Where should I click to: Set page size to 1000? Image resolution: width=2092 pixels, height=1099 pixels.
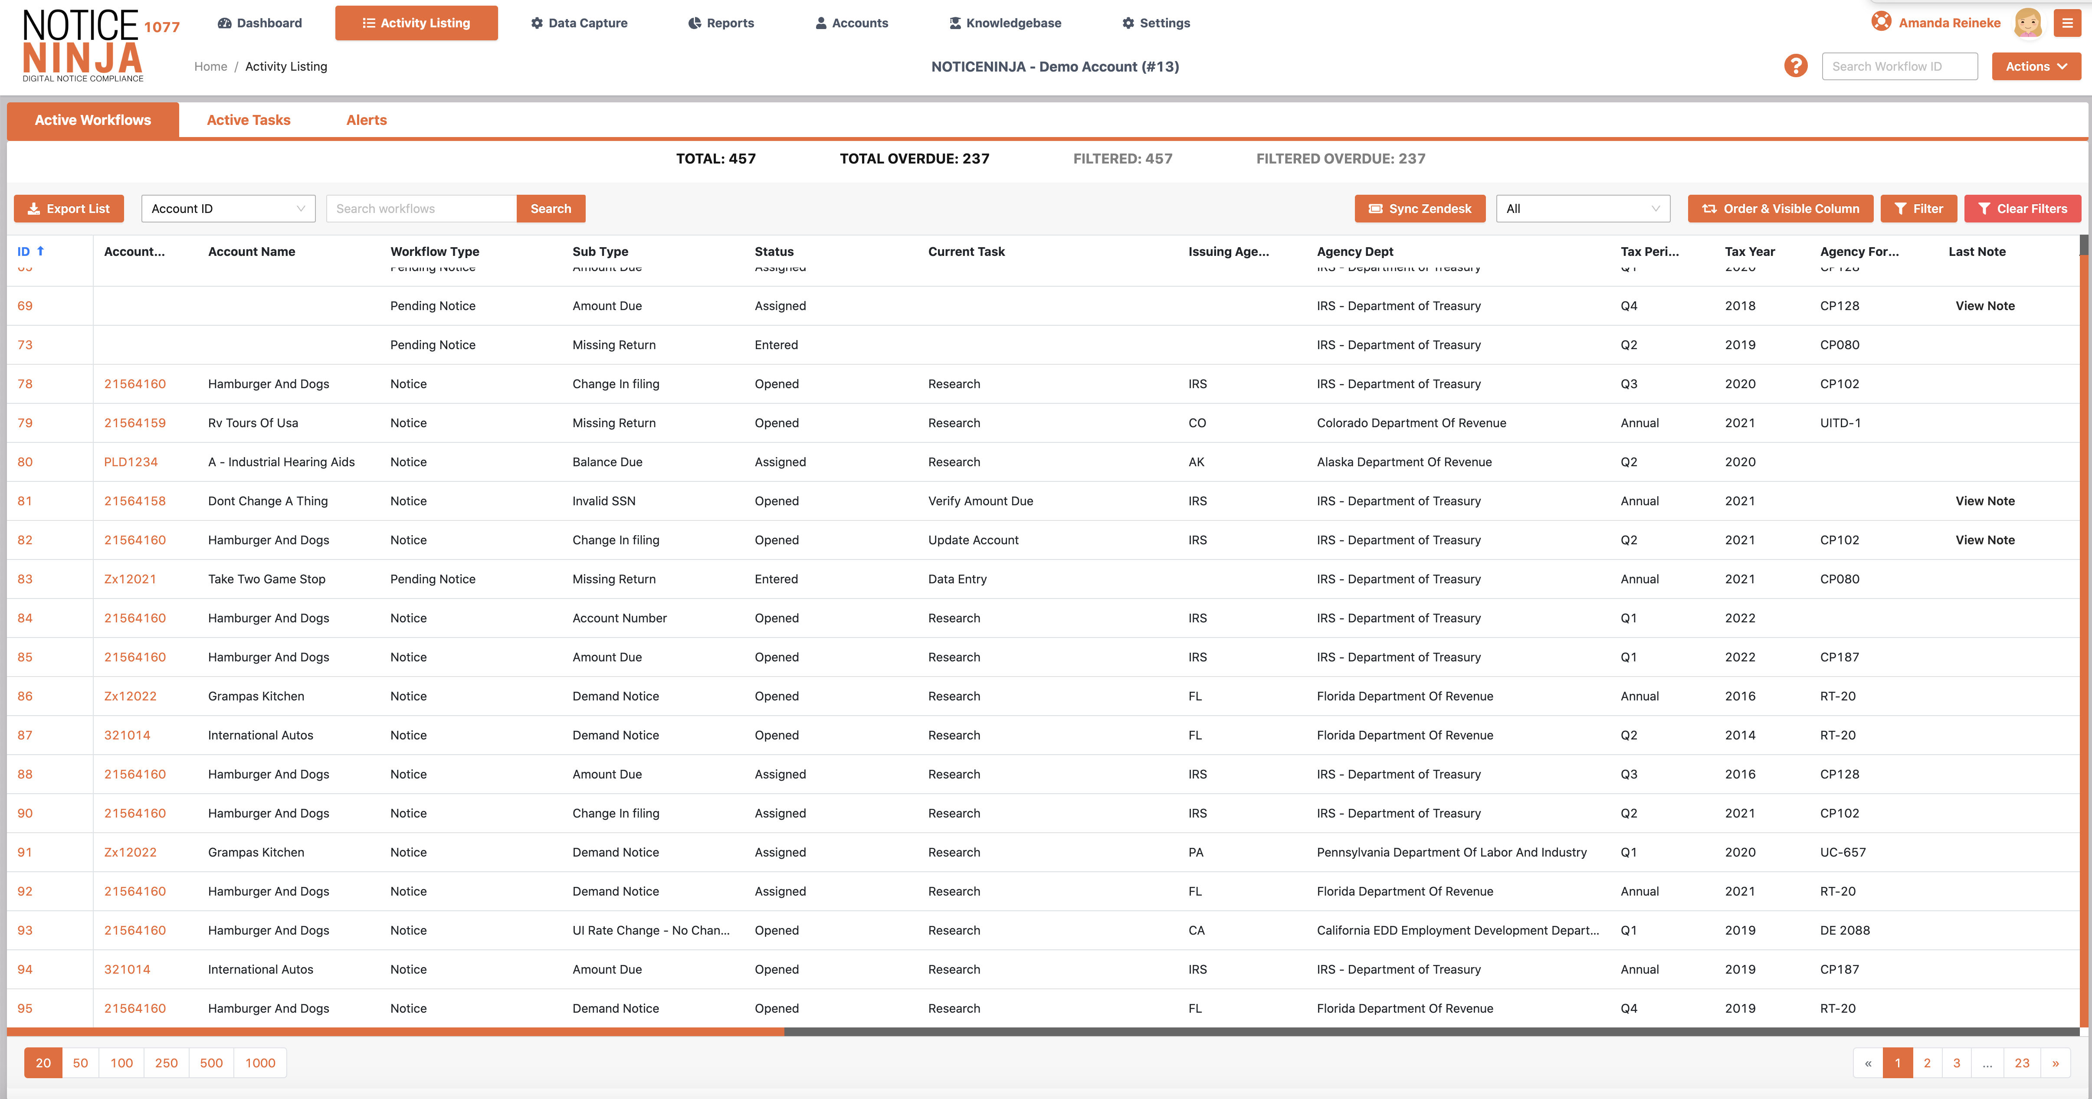click(261, 1063)
